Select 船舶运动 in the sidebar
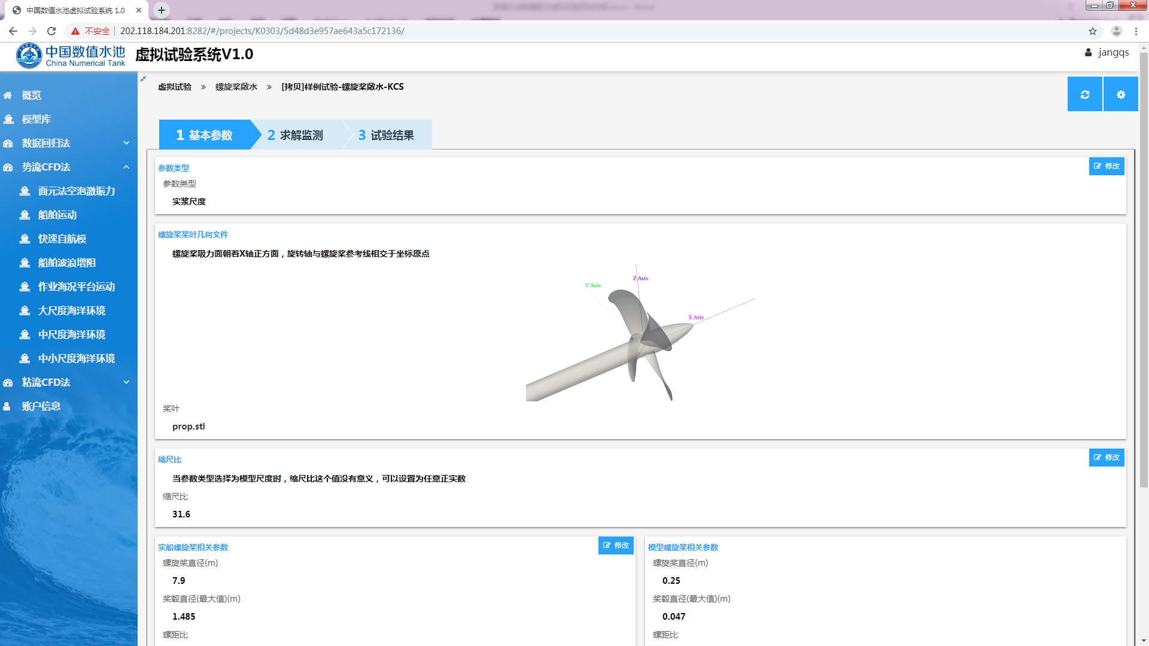The height and width of the screenshot is (646, 1149). coord(57,215)
